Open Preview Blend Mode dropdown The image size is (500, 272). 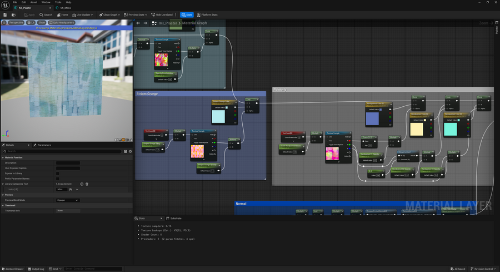pyautogui.click(x=68, y=200)
